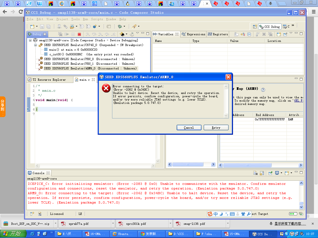
Task: Switch to the Registers tab
Action: 218,34
